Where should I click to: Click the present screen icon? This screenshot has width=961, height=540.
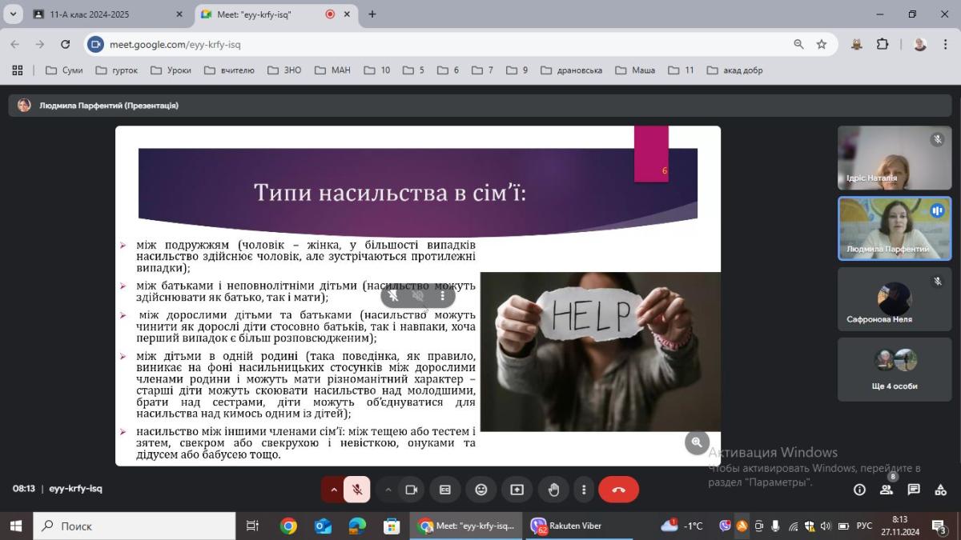pyautogui.click(x=517, y=490)
